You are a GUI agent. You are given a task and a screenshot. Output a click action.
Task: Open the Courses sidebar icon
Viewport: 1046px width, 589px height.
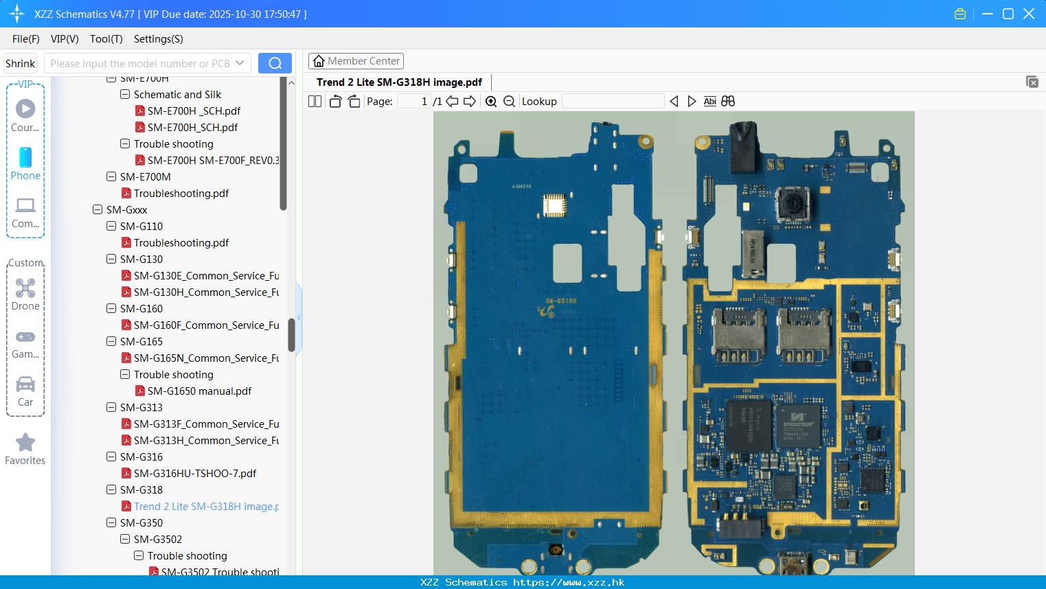(x=25, y=116)
